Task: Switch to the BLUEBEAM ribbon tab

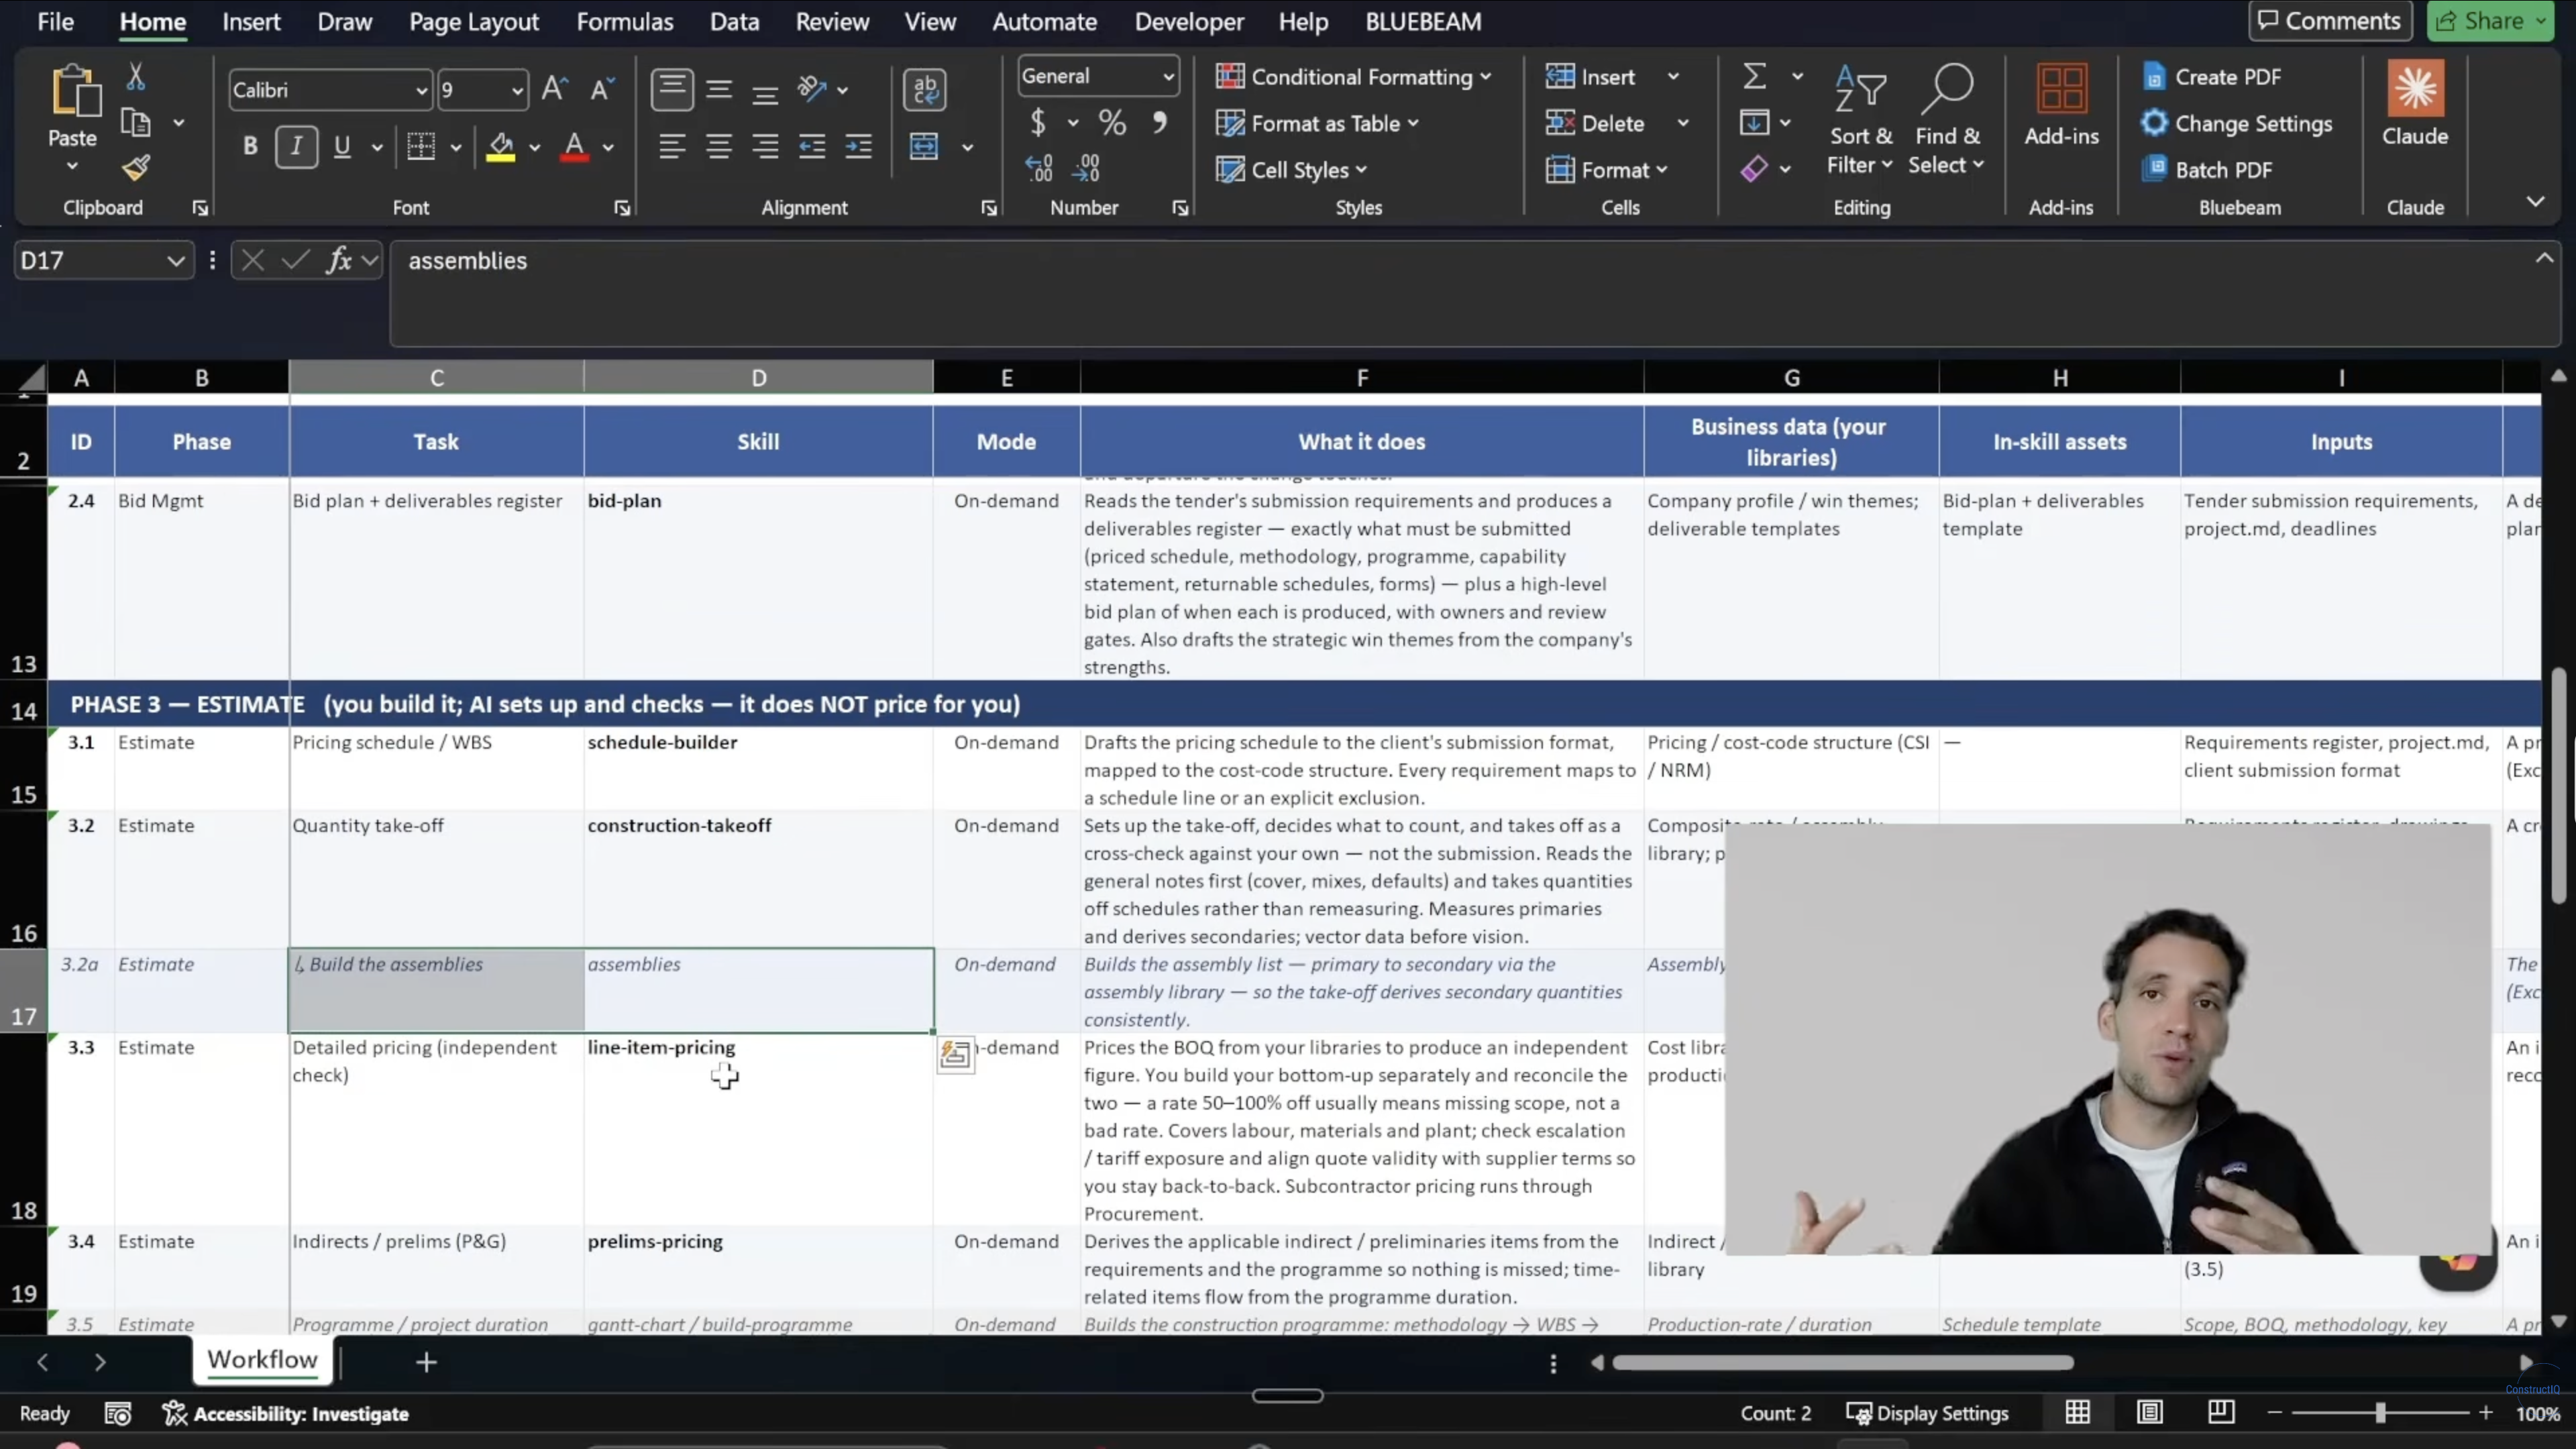Action: coord(1423,21)
